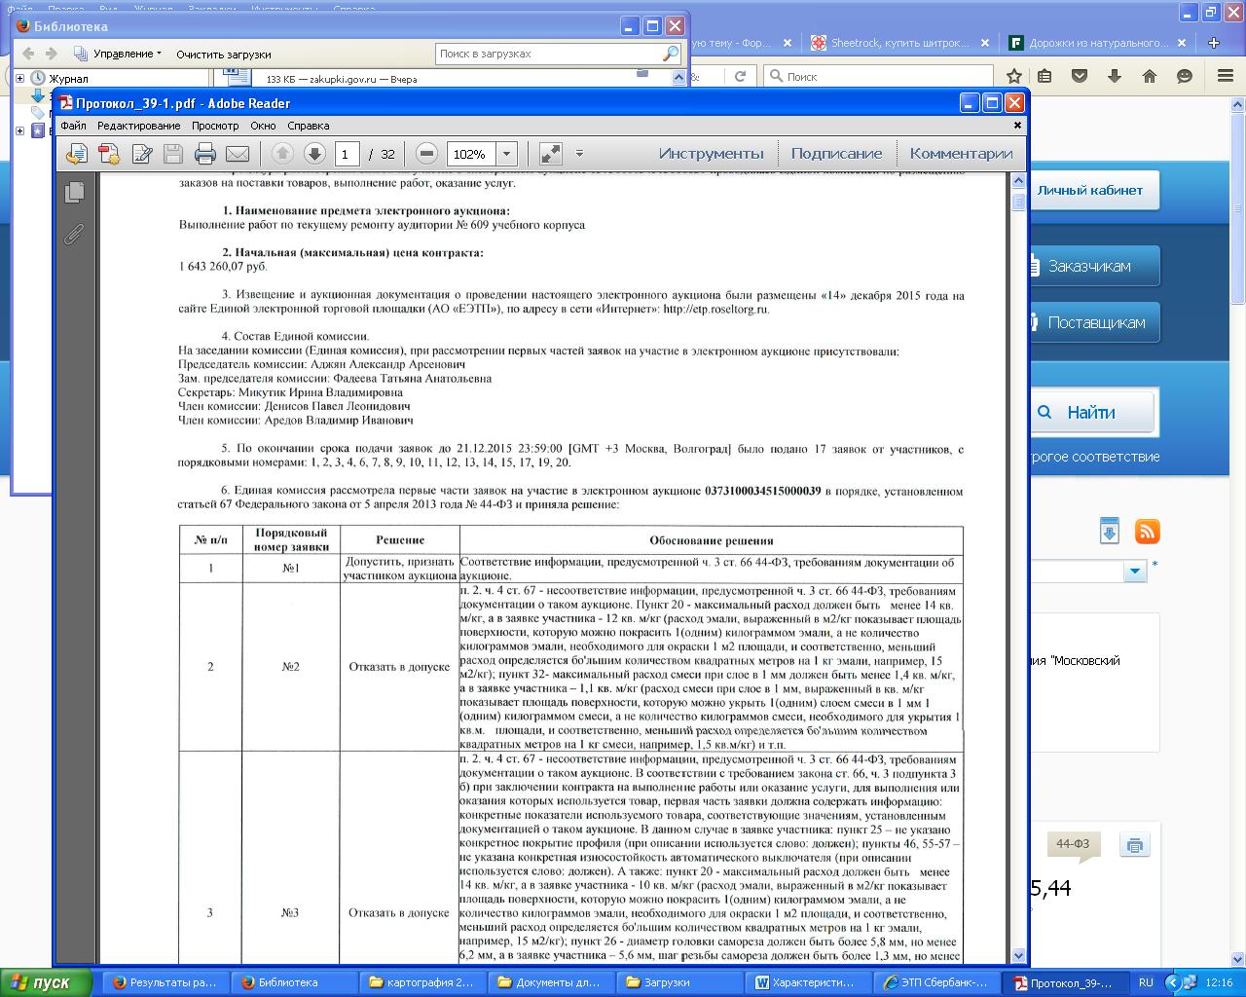Toggle read mode with the fit-page arrows icon
Viewport: 1246px width, 997px height.
point(550,154)
